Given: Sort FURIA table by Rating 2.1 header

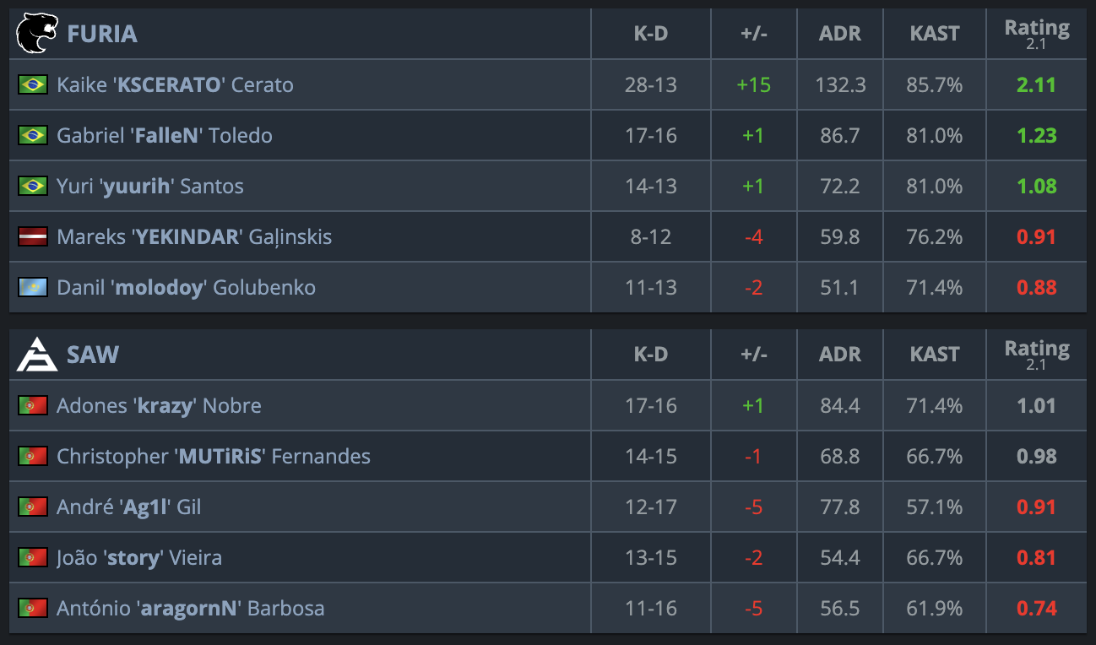Looking at the screenshot, I should click(1037, 34).
